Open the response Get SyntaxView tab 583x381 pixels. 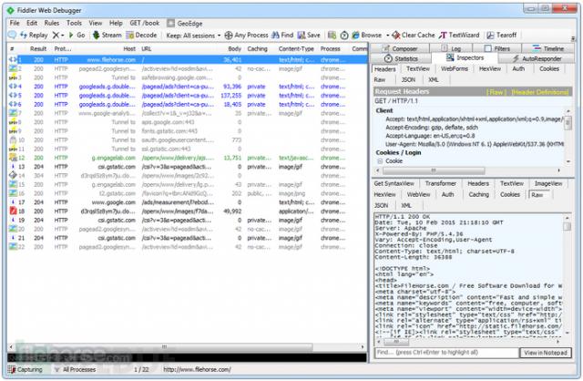[x=394, y=183]
